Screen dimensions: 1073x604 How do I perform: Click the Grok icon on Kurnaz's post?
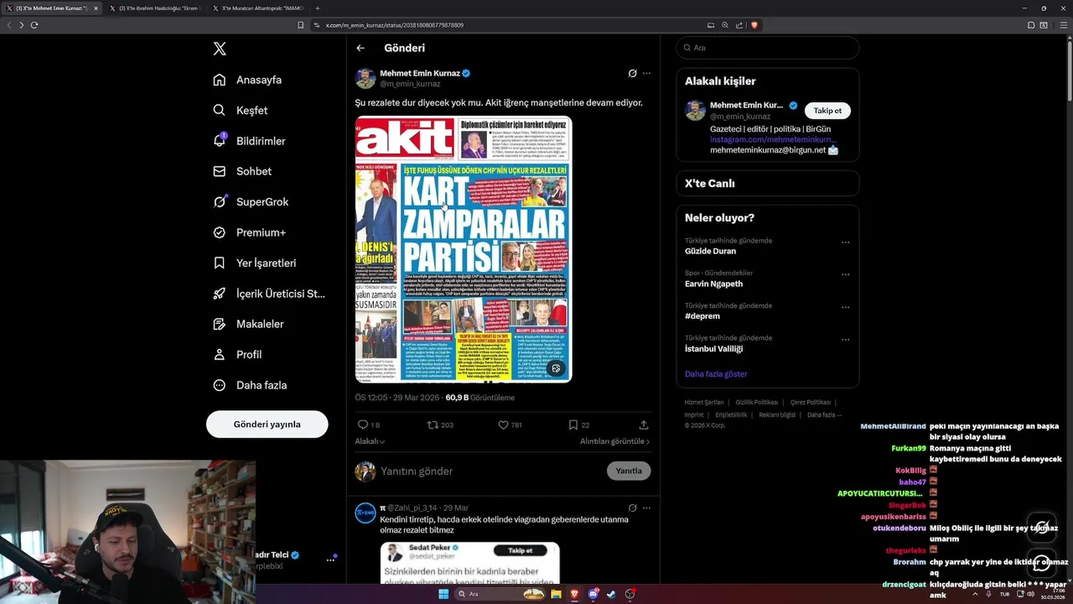tap(633, 73)
